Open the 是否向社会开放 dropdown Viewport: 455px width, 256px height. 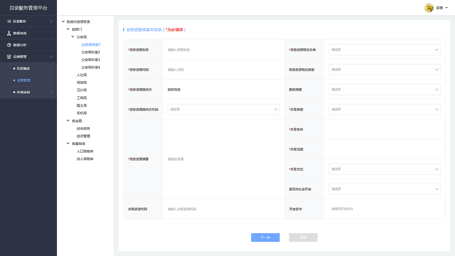[385, 189]
